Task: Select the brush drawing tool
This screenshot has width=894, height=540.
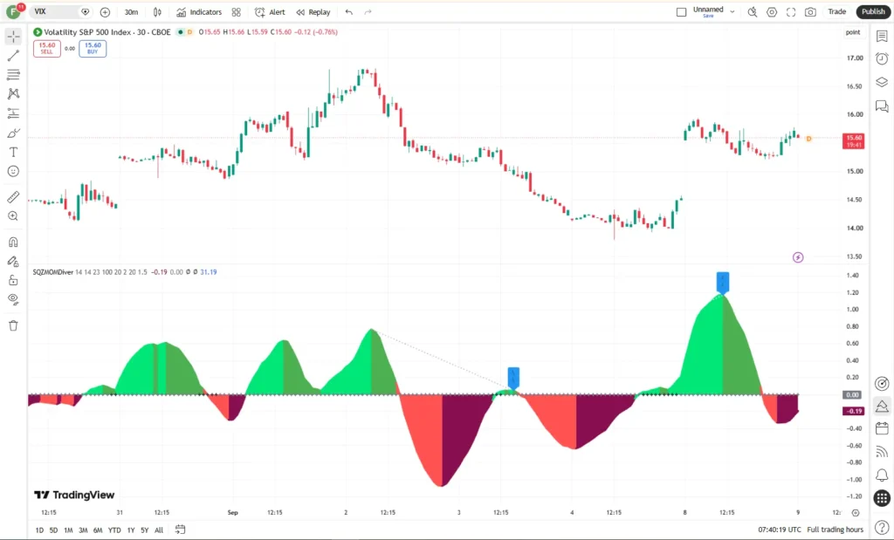Action: coord(13,133)
